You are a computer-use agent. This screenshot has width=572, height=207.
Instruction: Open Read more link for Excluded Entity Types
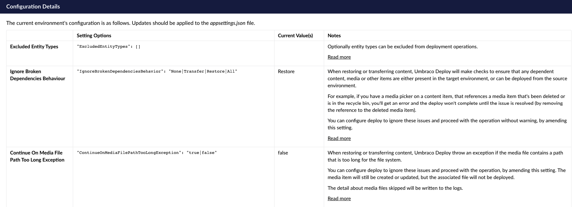point(339,57)
